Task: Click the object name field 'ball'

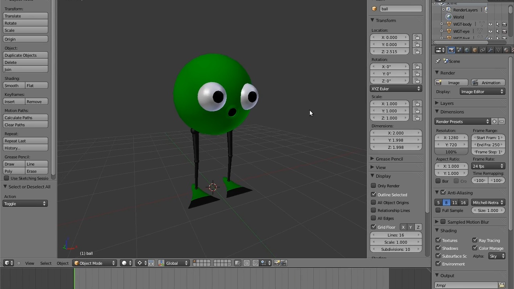Action: [x=401, y=9]
